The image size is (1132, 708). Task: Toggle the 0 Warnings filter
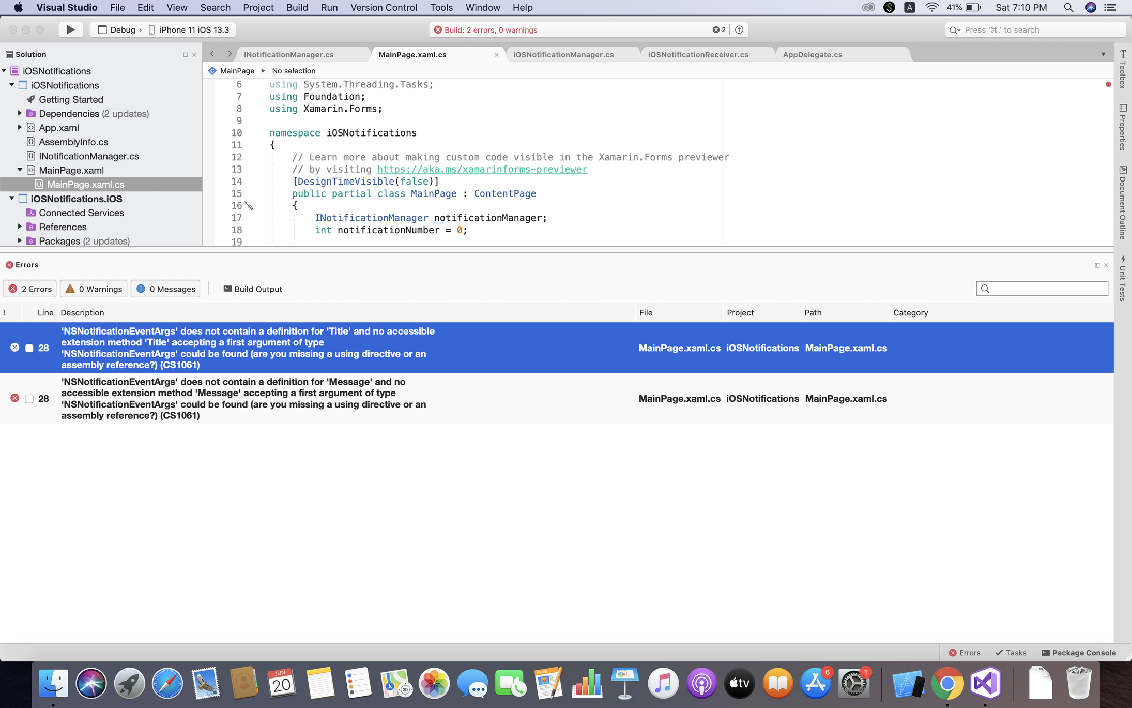pos(94,289)
